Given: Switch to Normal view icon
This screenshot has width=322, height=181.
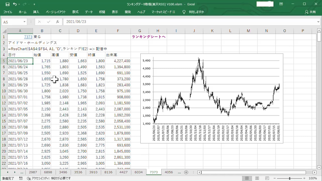Looking at the screenshot, I should 247,178.
